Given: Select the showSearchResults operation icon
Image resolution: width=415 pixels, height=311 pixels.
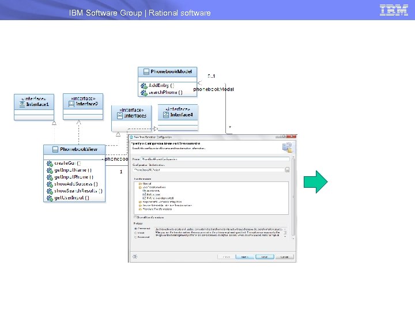Looking at the screenshot, I should (x=50, y=191).
